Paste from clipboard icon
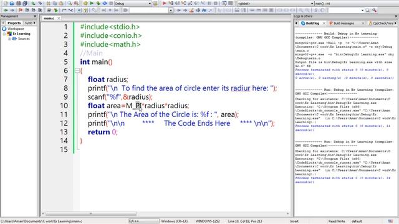This screenshot has height=224, width=399. 61,4
